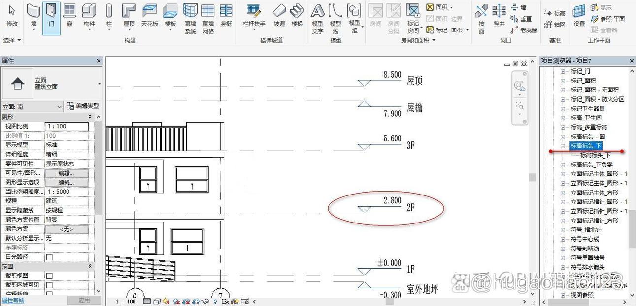Expand the 标记_门 tree node
The image size is (636, 306).
tap(563, 71)
